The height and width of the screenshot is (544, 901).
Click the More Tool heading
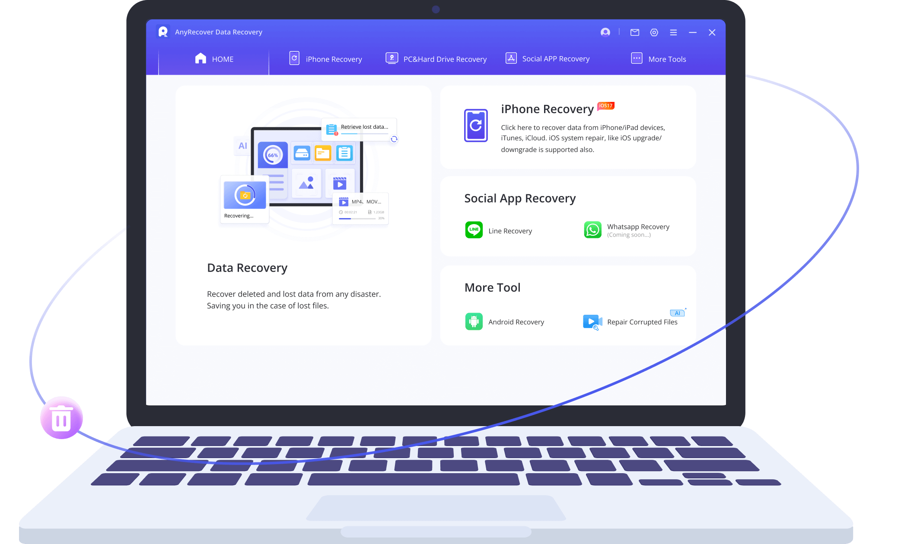click(x=492, y=288)
